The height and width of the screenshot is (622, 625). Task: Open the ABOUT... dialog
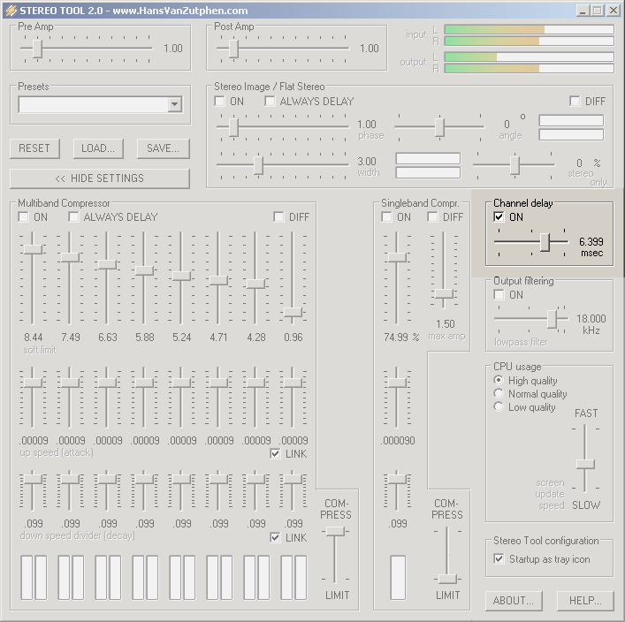point(514,601)
